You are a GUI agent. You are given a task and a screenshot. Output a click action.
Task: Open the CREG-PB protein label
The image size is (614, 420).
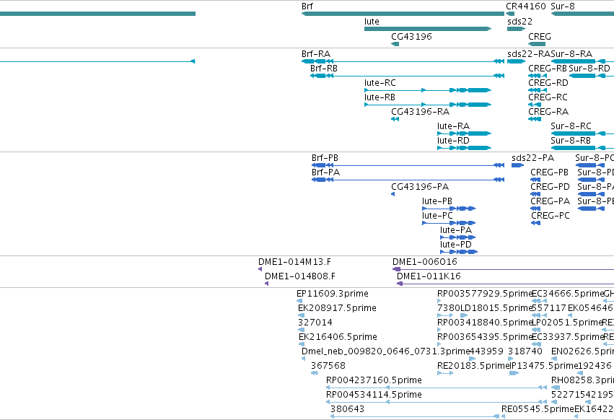tap(549, 172)
